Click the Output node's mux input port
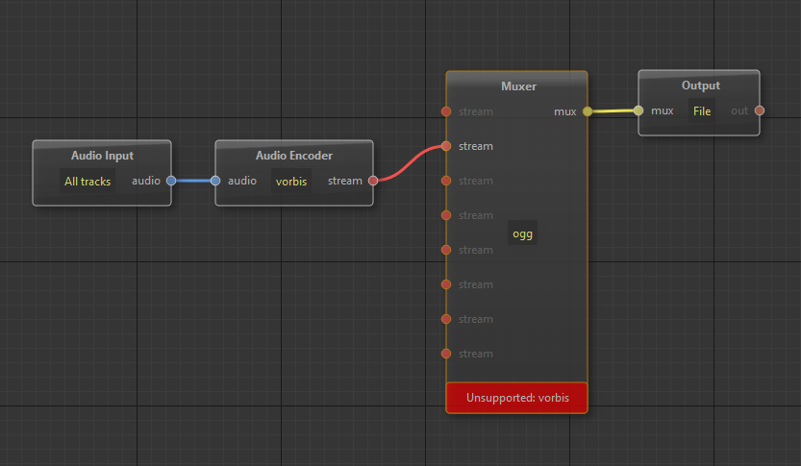Viewport: 801px width, 466px height. pos(638,110)
